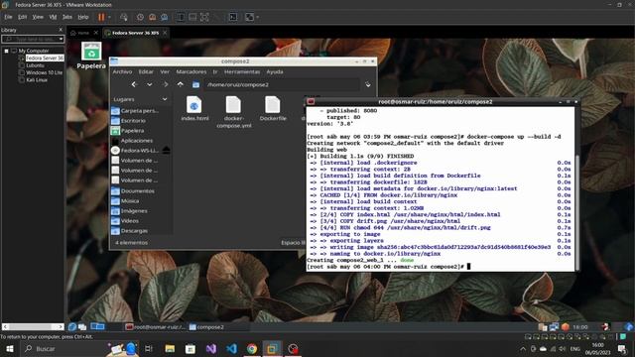Click the compose2 button in the XFCE panel

point(206,327)
